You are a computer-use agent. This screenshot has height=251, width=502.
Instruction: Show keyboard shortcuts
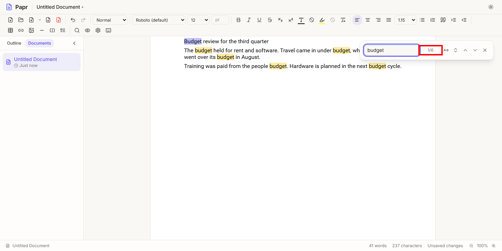point(108,30)
